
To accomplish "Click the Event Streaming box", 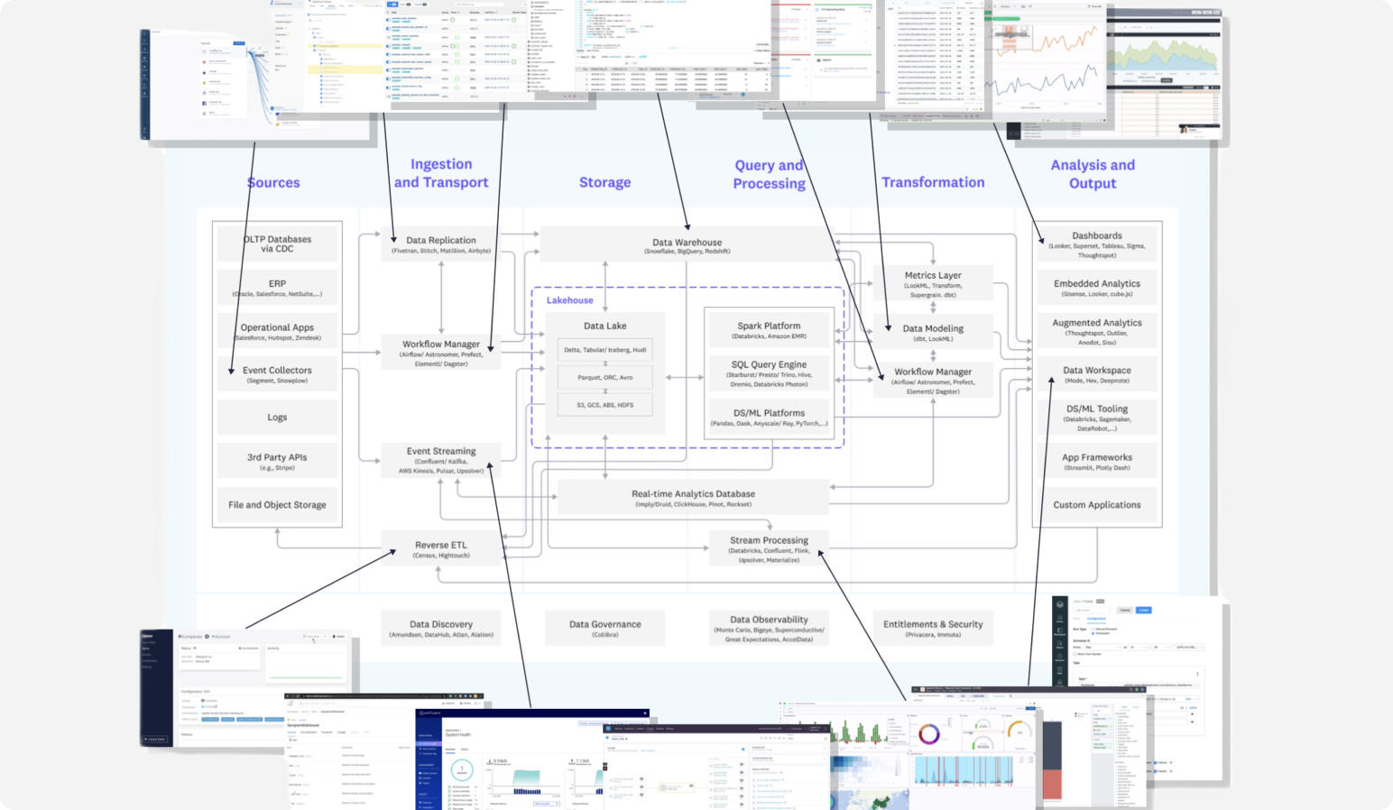I will (441, 460).
